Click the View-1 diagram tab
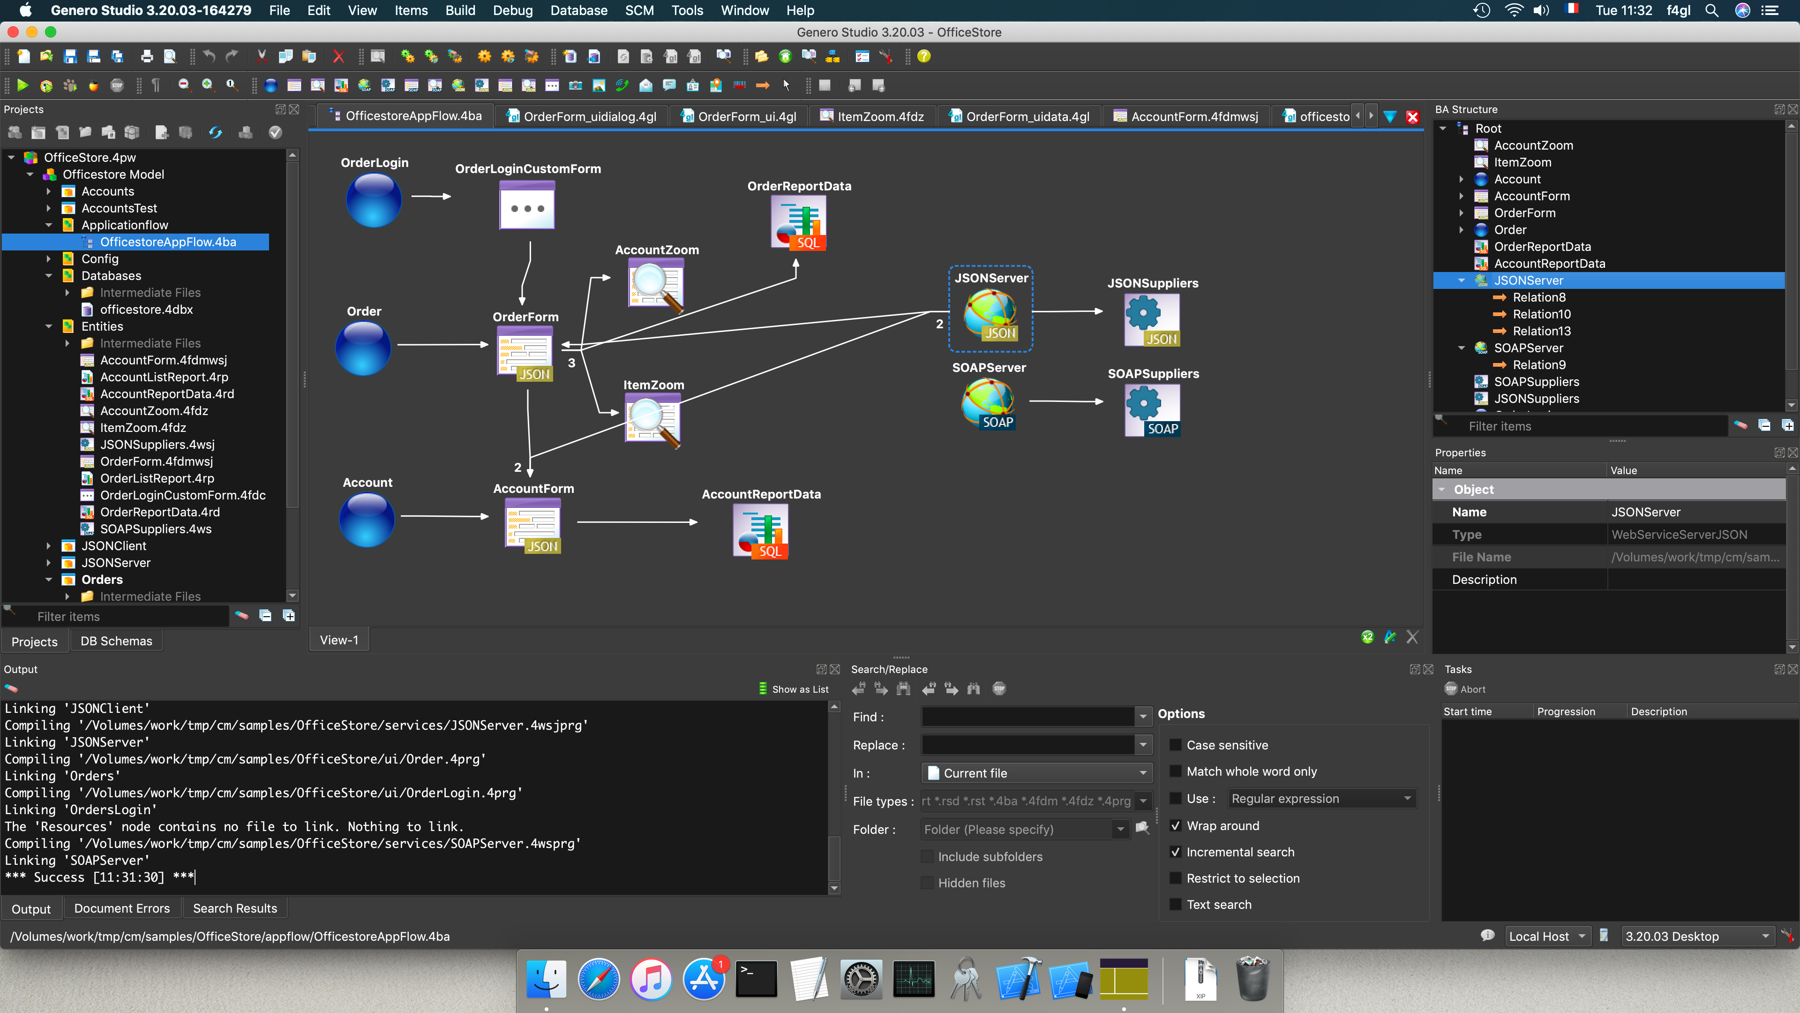1800x1013 pixels. tap(339, 640)
